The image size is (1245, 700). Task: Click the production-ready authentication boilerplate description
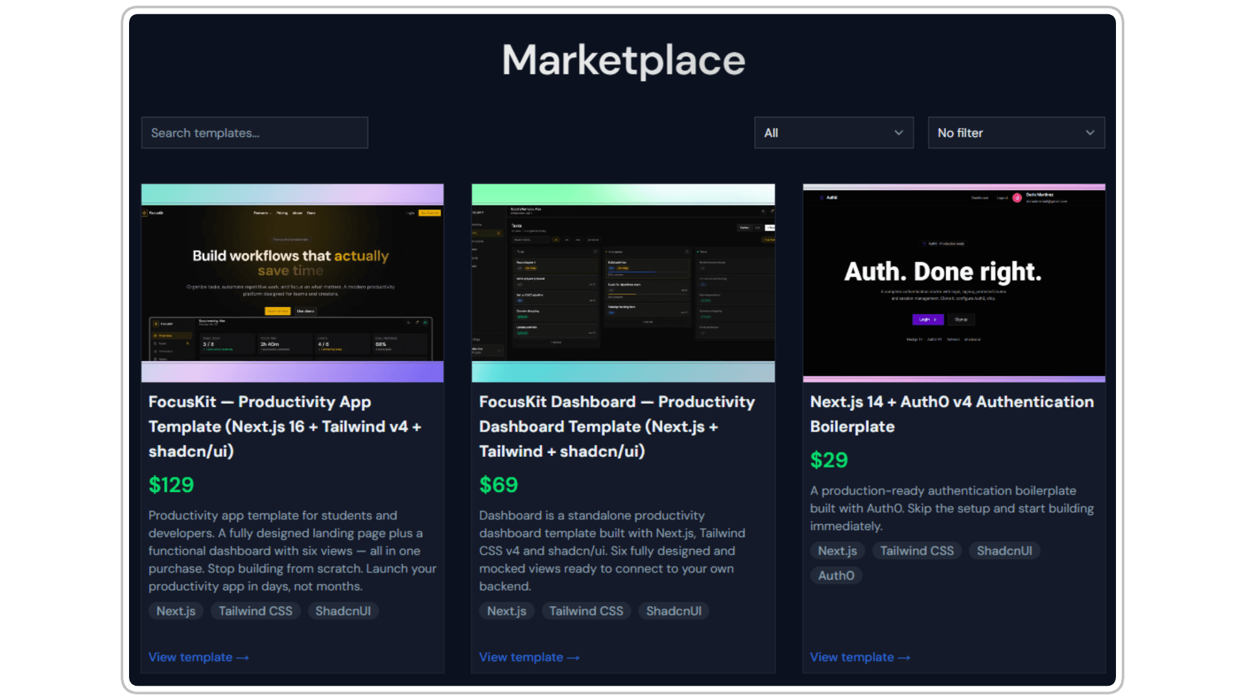(952, 509)
